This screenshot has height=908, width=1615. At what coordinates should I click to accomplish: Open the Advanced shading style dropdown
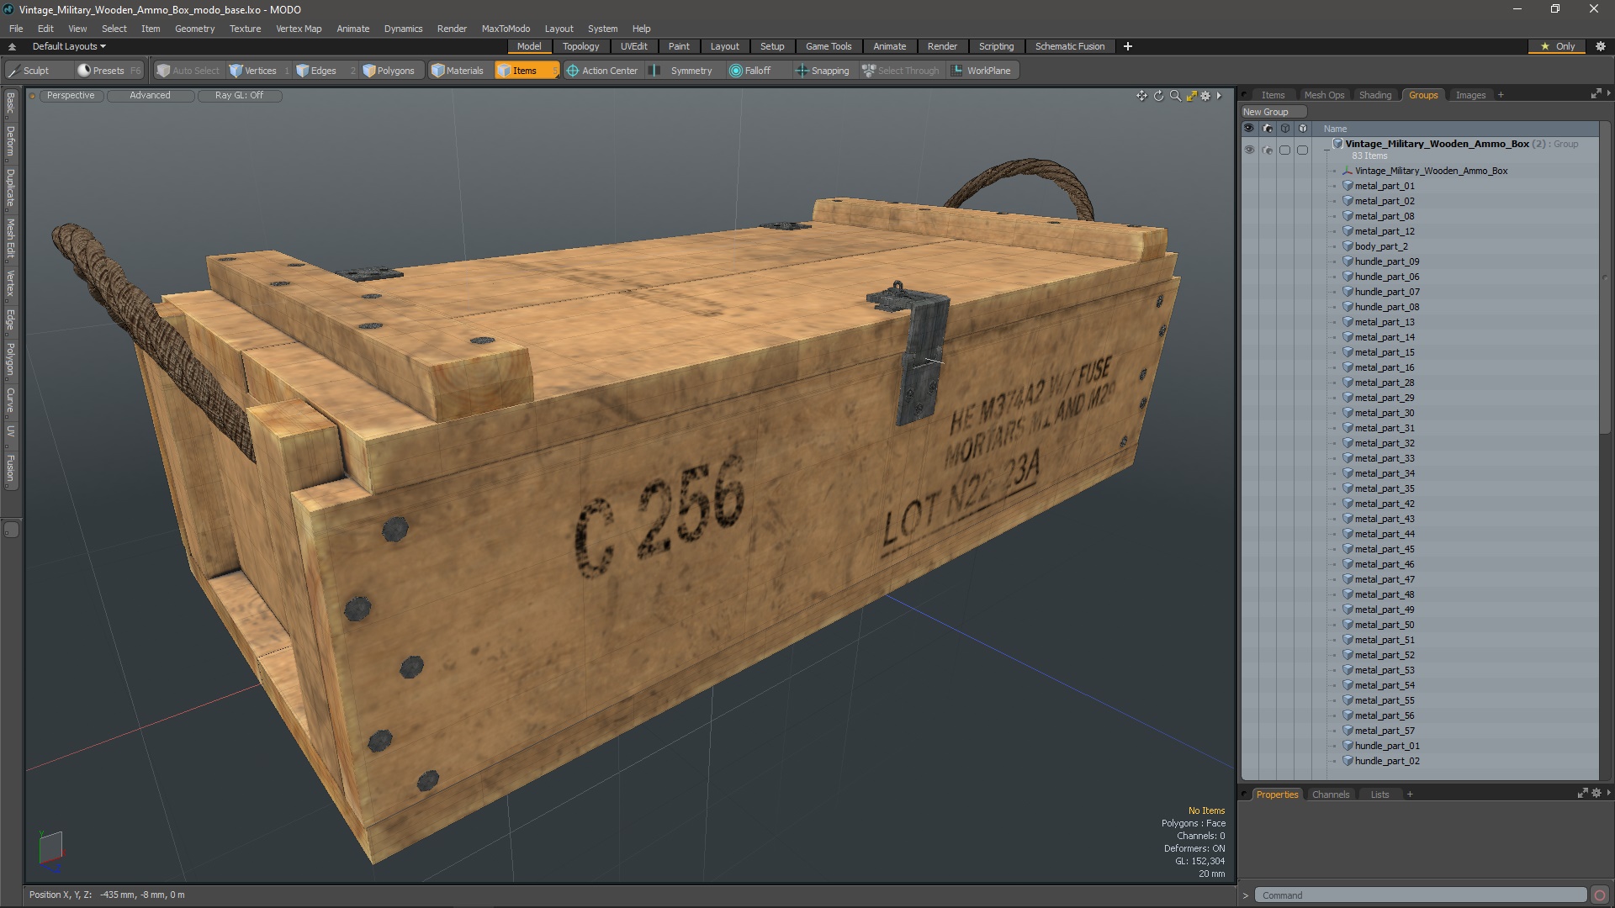[x=150, y=96]
